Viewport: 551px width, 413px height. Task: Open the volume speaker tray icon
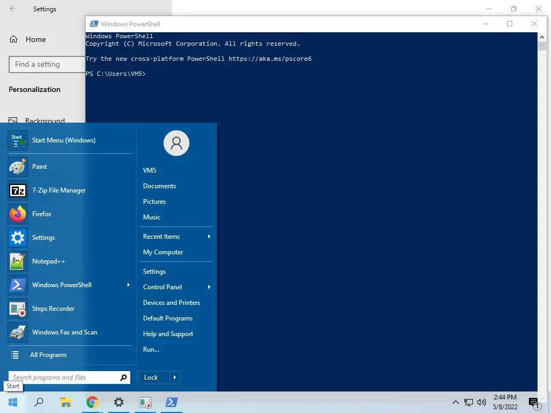(x=482, y=402)
